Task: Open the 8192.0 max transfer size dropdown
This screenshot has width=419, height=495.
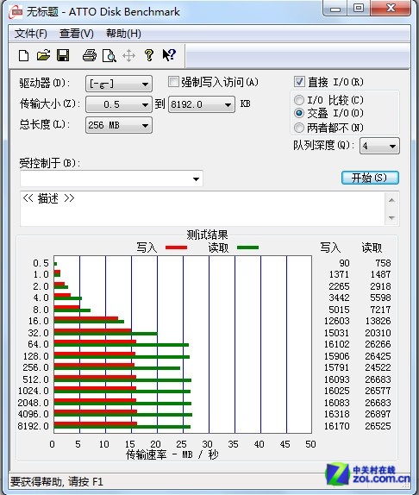Action: point(201,104)
